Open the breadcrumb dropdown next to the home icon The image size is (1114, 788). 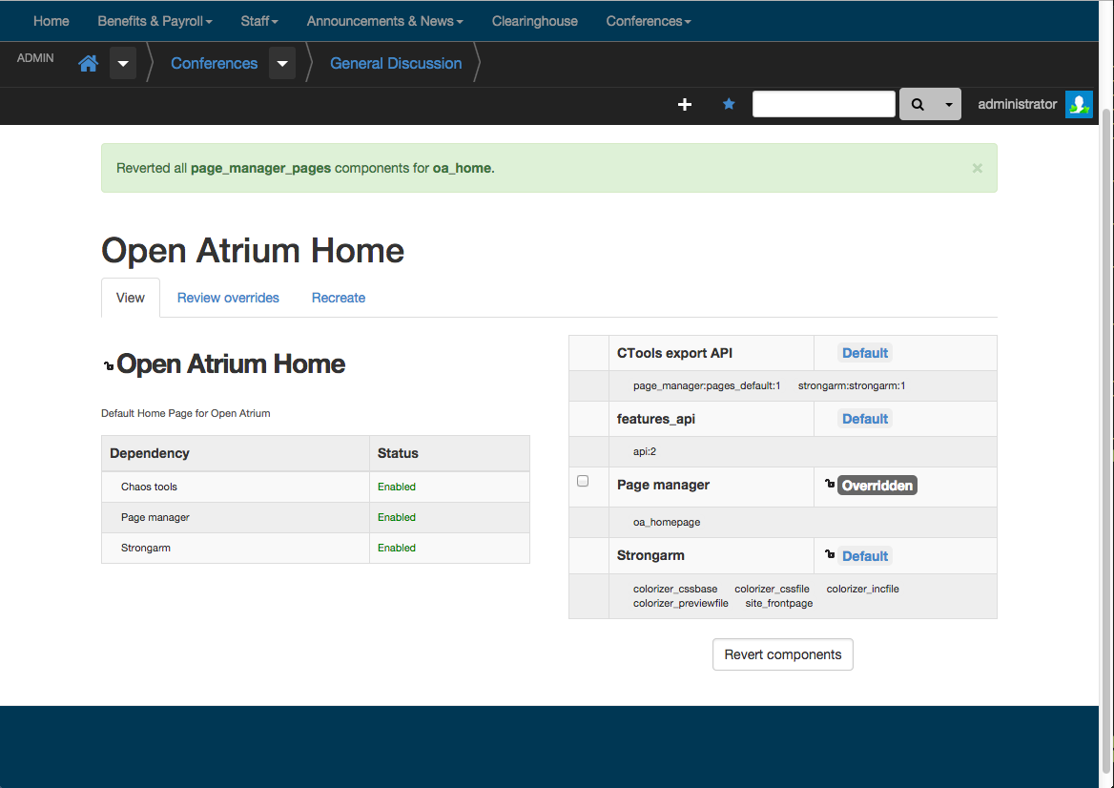point(122,63)
